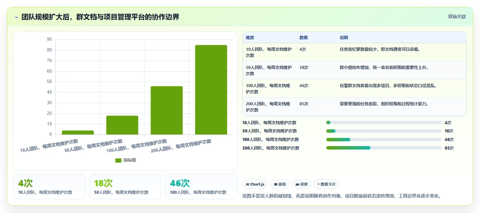Click the y-axis value 90
Screen dimensions: 480x213
49,39
